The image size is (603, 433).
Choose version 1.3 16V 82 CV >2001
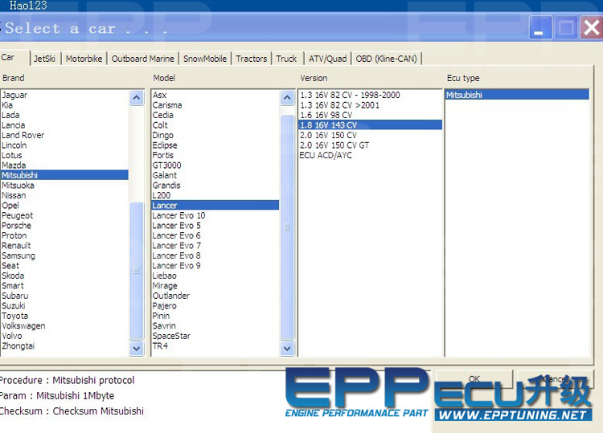click(x=371, y=105)
